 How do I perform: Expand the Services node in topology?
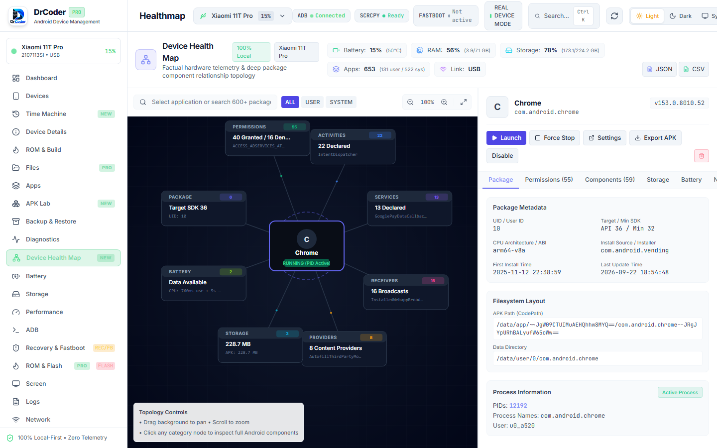tap(410, 208)
